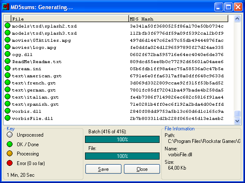Click the green status dot for ogg.dll
Viewport: 245px width, 183px height.
pos(8,54)
